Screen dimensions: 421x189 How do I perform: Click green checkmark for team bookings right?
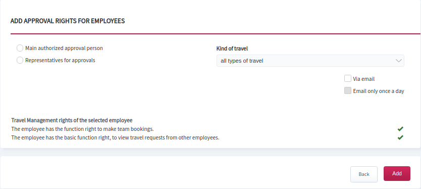coord(400,129)
